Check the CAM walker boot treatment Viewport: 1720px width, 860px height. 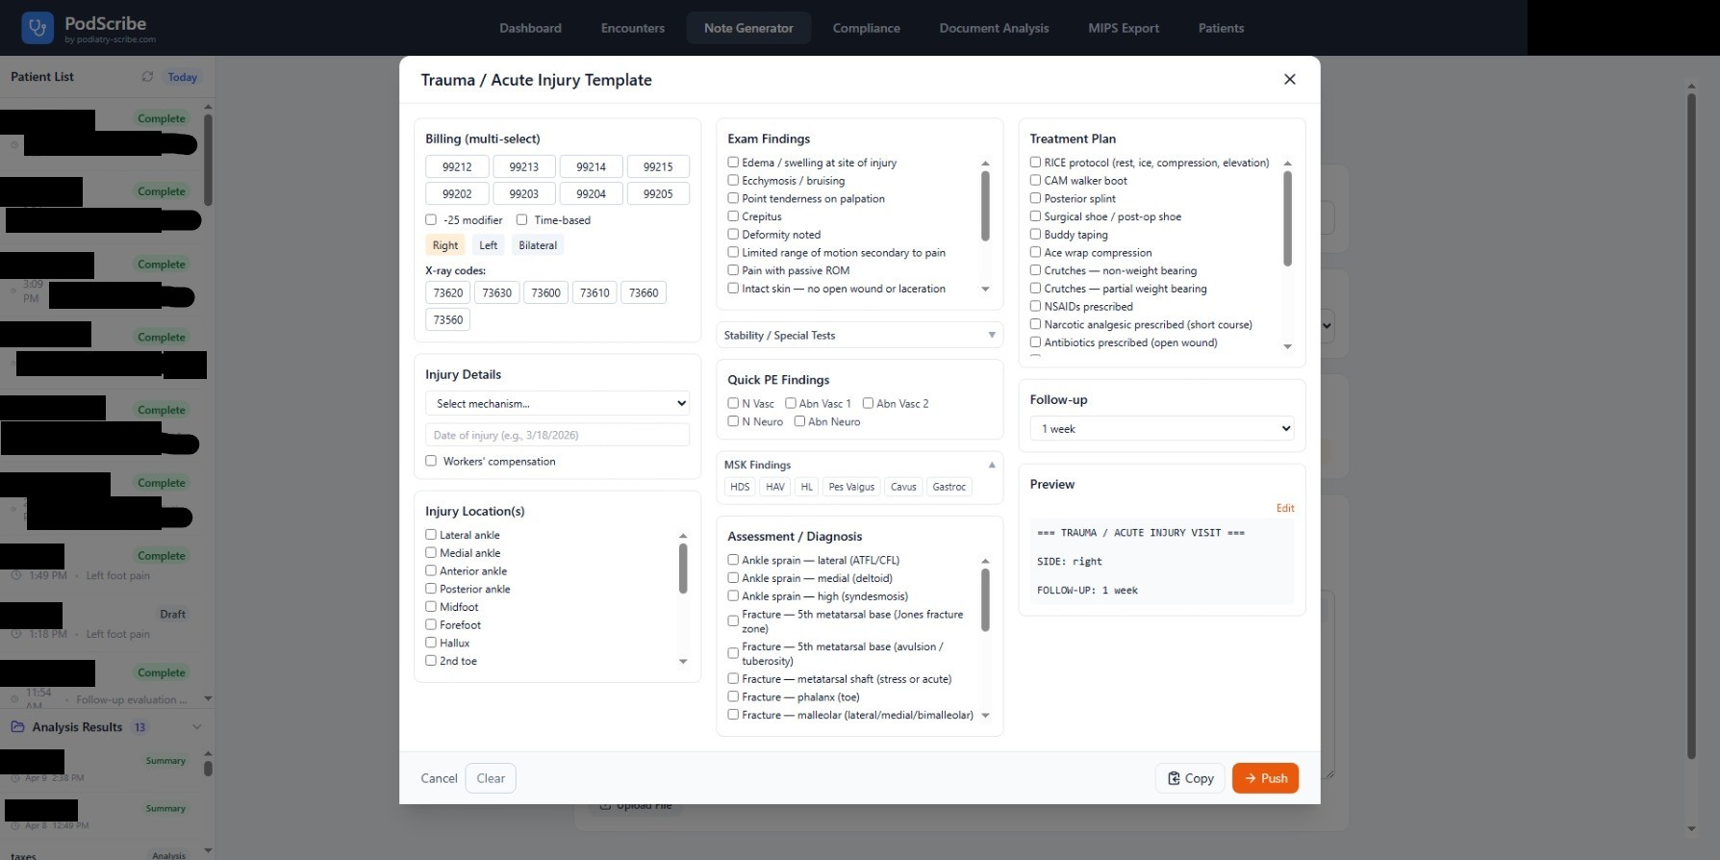1036,180
